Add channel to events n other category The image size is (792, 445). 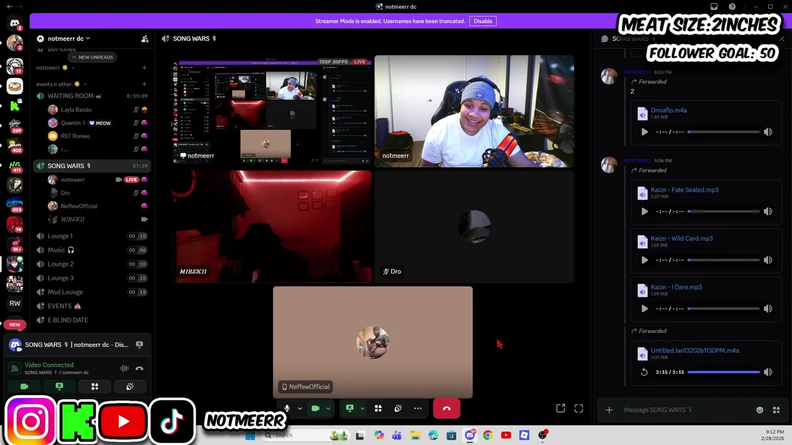click(144, 84)
